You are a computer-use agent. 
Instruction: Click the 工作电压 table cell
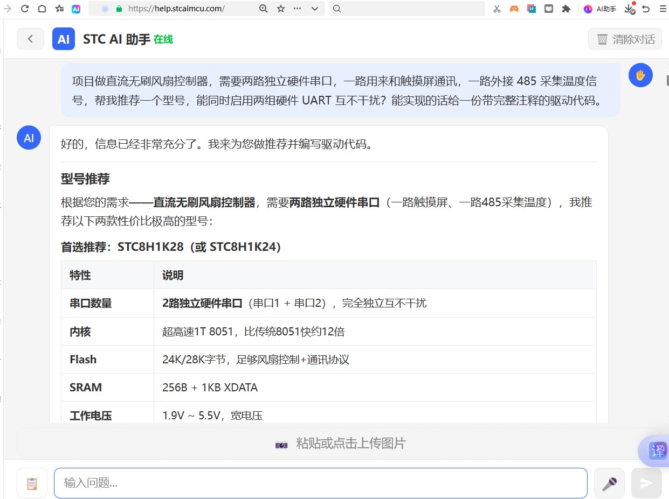click(x=107, y=412)
